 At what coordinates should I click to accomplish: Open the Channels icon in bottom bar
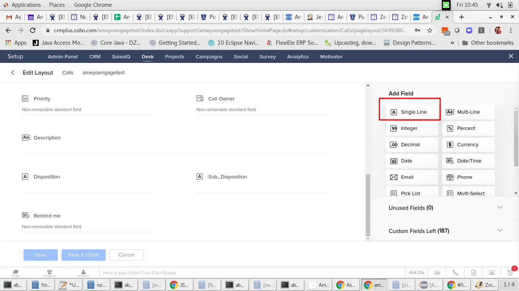click(49, 273)
